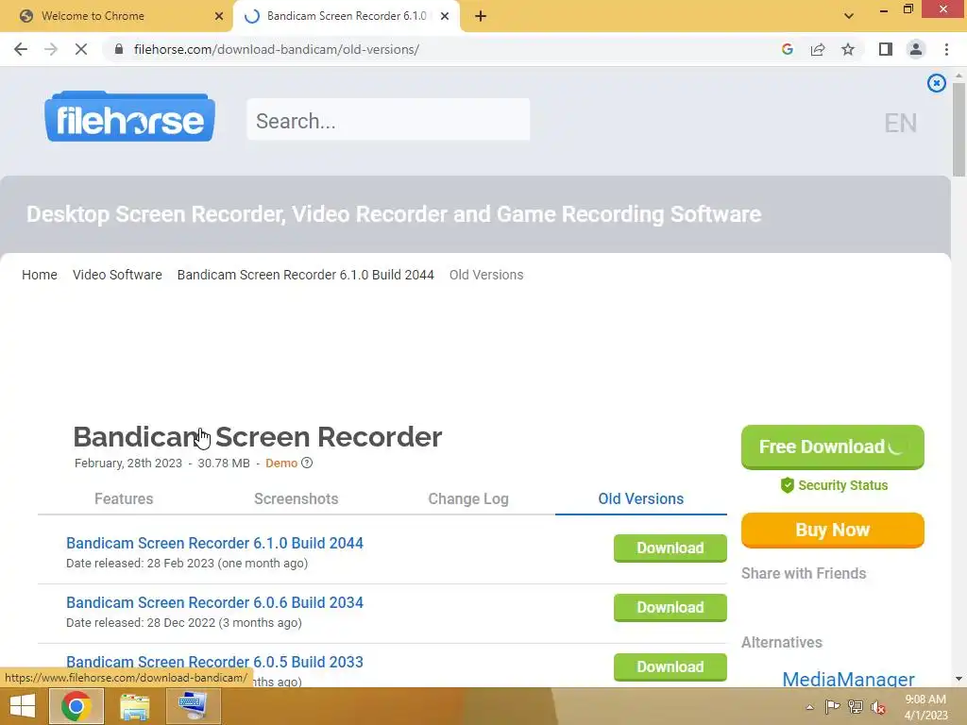Screen dimensions: 967x725
Task: Open Bandicam Screen Recorder 6.1.0 Build 2044 link
Action: pyautogui.click(x=214, y=543)
